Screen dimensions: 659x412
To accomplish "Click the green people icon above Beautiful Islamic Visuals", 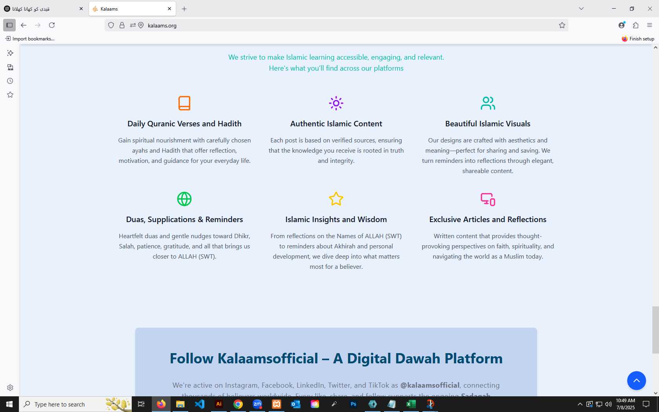I will point(488,103).
